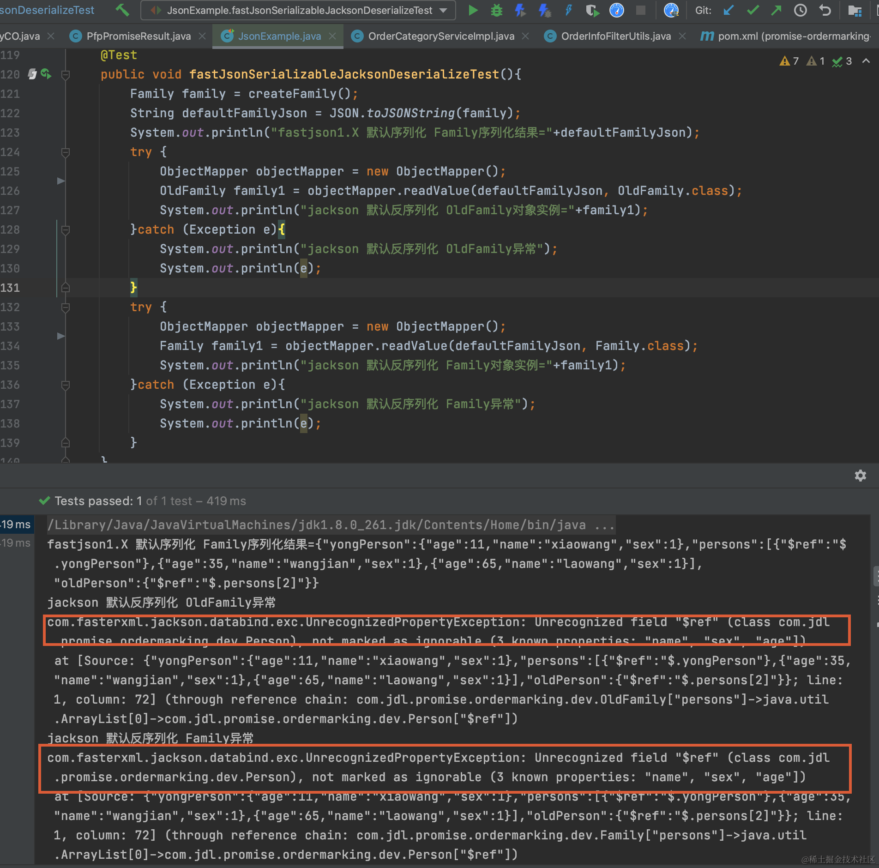Click the JRebel debug lightning icon
Image resolution: width=879 pixels, height=868 pixels.
545,10
